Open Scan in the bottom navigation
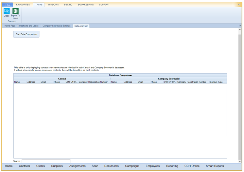 click(95, 166)
